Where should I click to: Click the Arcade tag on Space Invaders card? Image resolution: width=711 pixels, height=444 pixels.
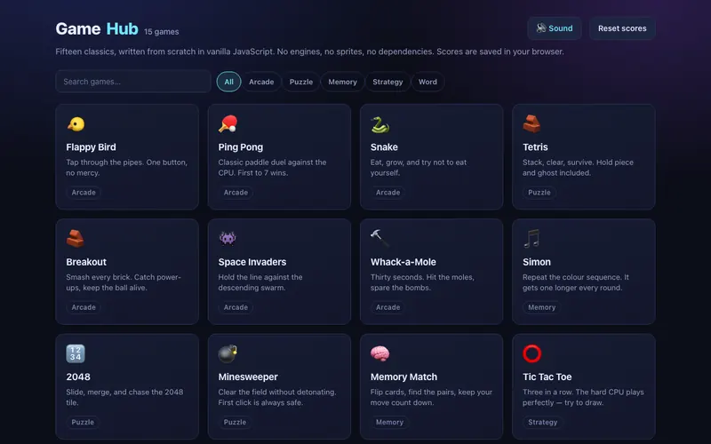point(236,307)
